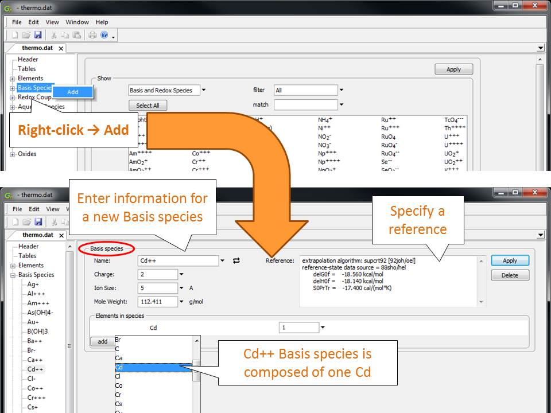The height and width of the screenshot is (413, 551).
Task: Click the Open folder icon in the bottom window toolbar
Action: pos(27,221)
